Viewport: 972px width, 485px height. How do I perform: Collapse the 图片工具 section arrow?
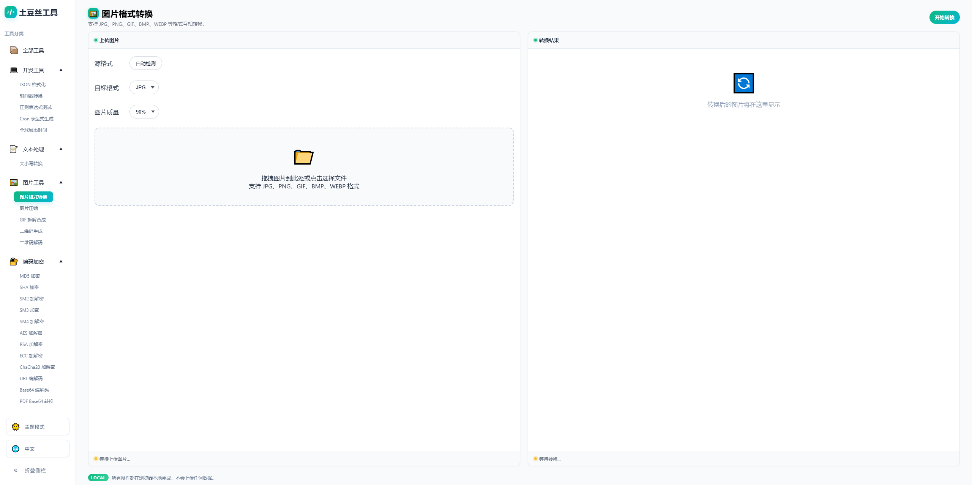point(61,182)
